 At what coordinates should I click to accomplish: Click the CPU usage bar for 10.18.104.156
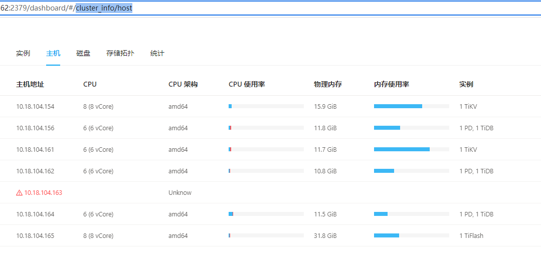coord(266,128)
